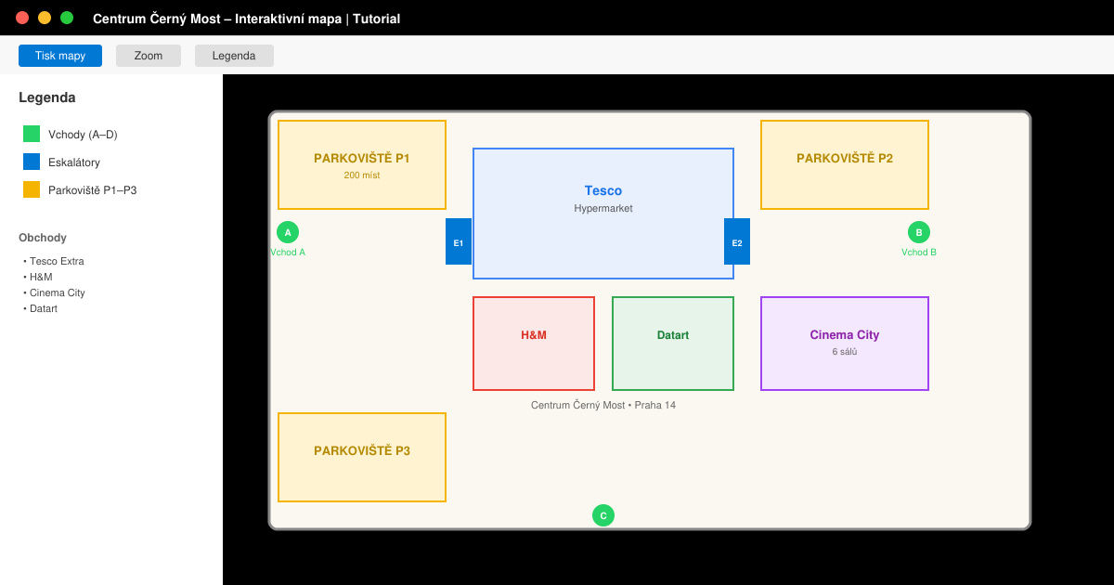This screenshot has width=1114, height=585.
Task: Click the 'Eskalátory' legend label
Action: coord(74,162)
